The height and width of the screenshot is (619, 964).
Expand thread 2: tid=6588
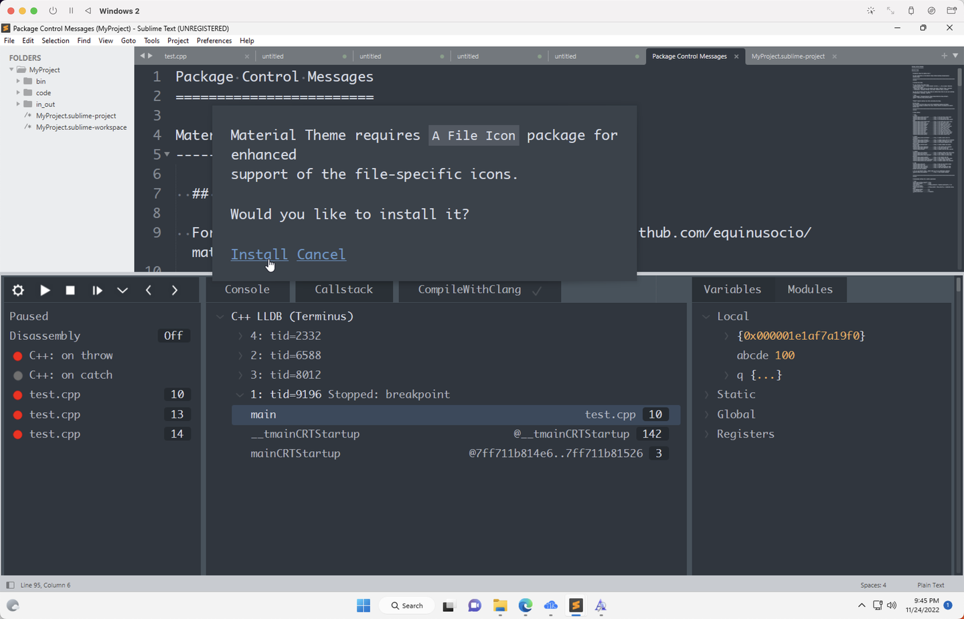(240, 355)
